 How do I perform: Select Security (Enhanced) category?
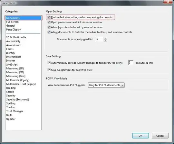pyautogui.click(x=17, y=99)
